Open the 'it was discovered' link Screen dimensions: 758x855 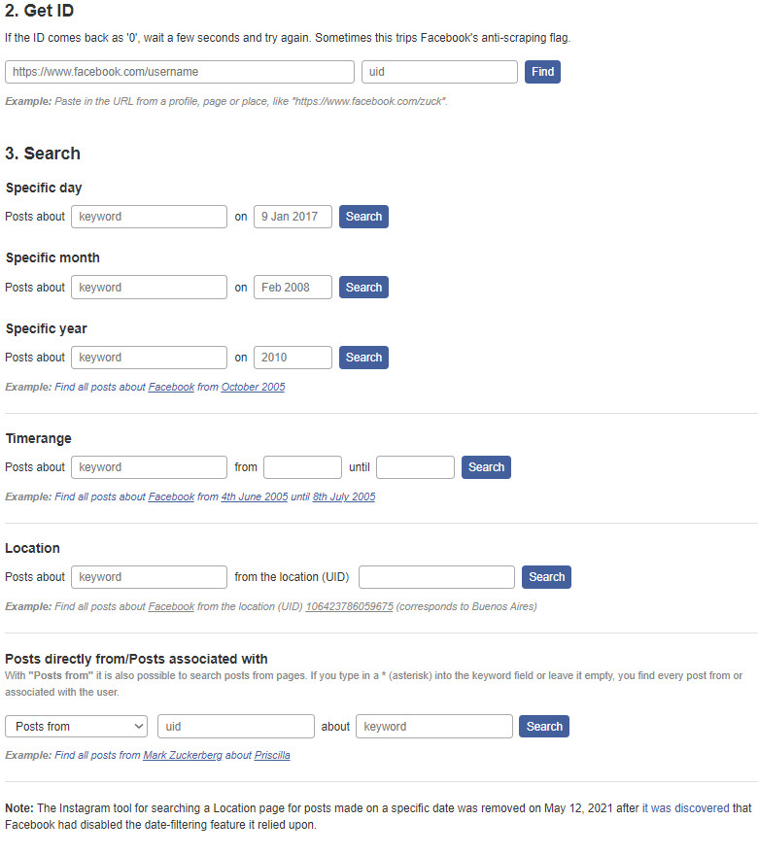click(685, 808)
